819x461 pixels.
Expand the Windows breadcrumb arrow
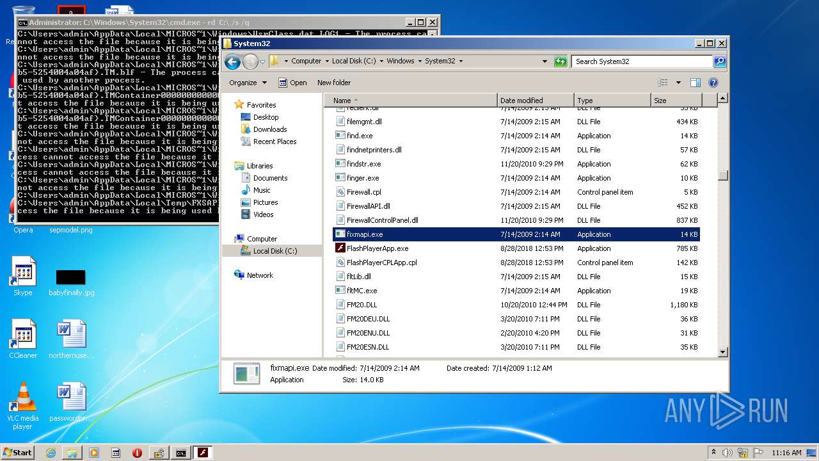pos(420,61)
